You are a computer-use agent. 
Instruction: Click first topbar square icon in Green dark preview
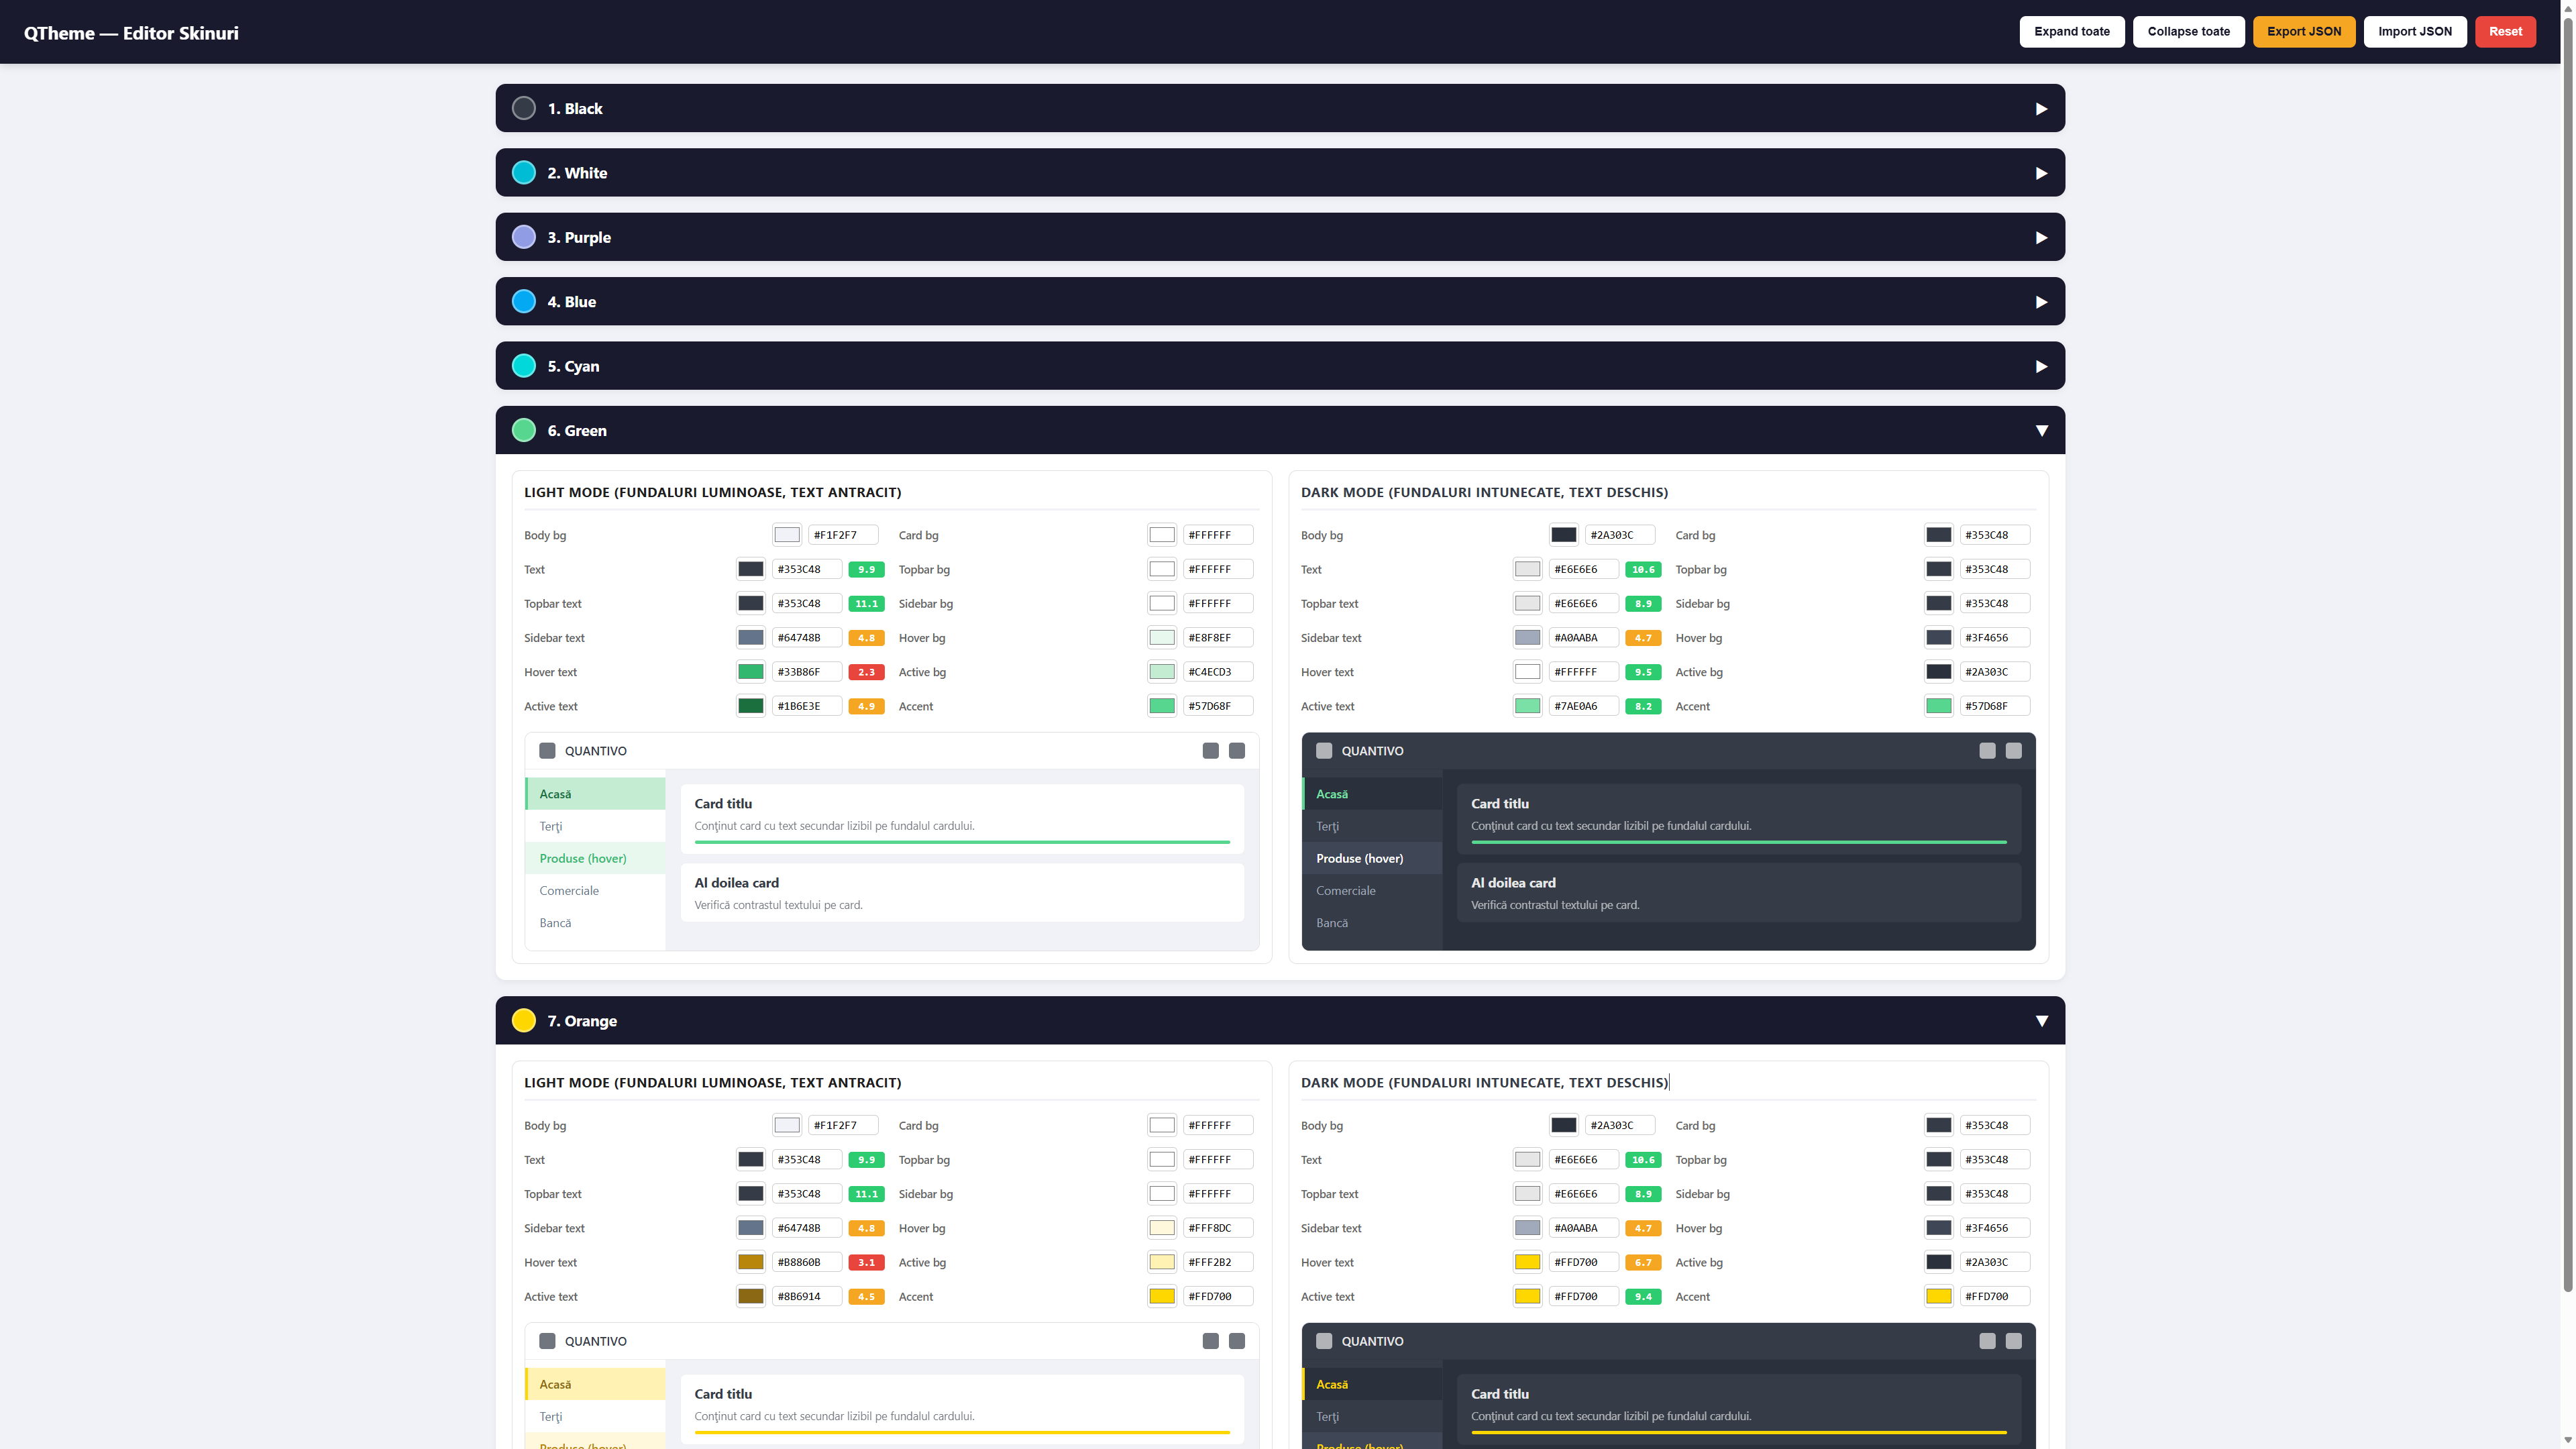click(1987, 751)
